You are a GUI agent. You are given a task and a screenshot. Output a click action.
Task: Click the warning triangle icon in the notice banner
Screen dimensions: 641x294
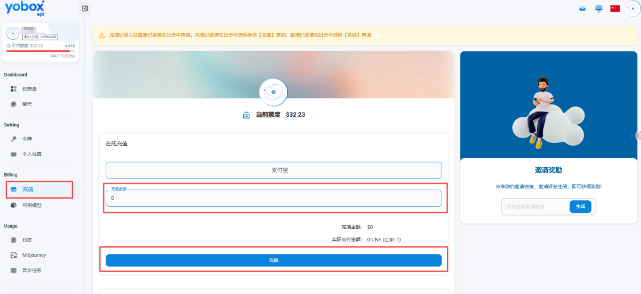tap(102, 36)
